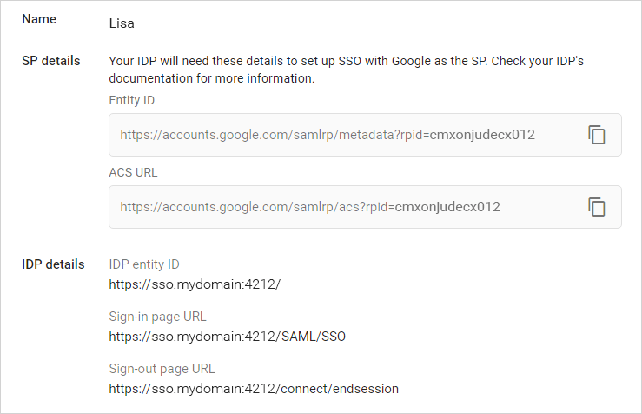Click the Name label
Viewport: 642px width, 414px height.
tap(37, 18)
